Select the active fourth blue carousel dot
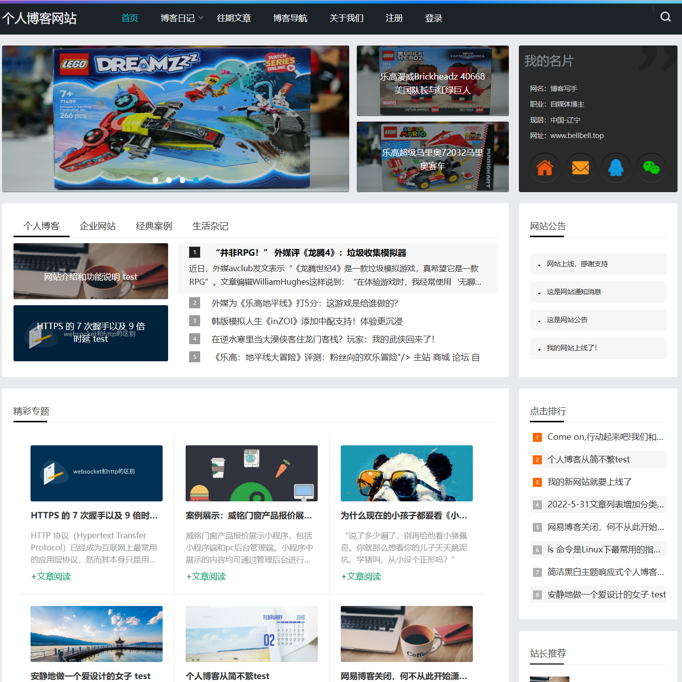Screen dimensions: 682x682 [196, 180]
